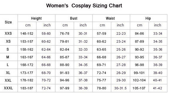Select the Size column header
Screen dimensions: 170x94
8,22
